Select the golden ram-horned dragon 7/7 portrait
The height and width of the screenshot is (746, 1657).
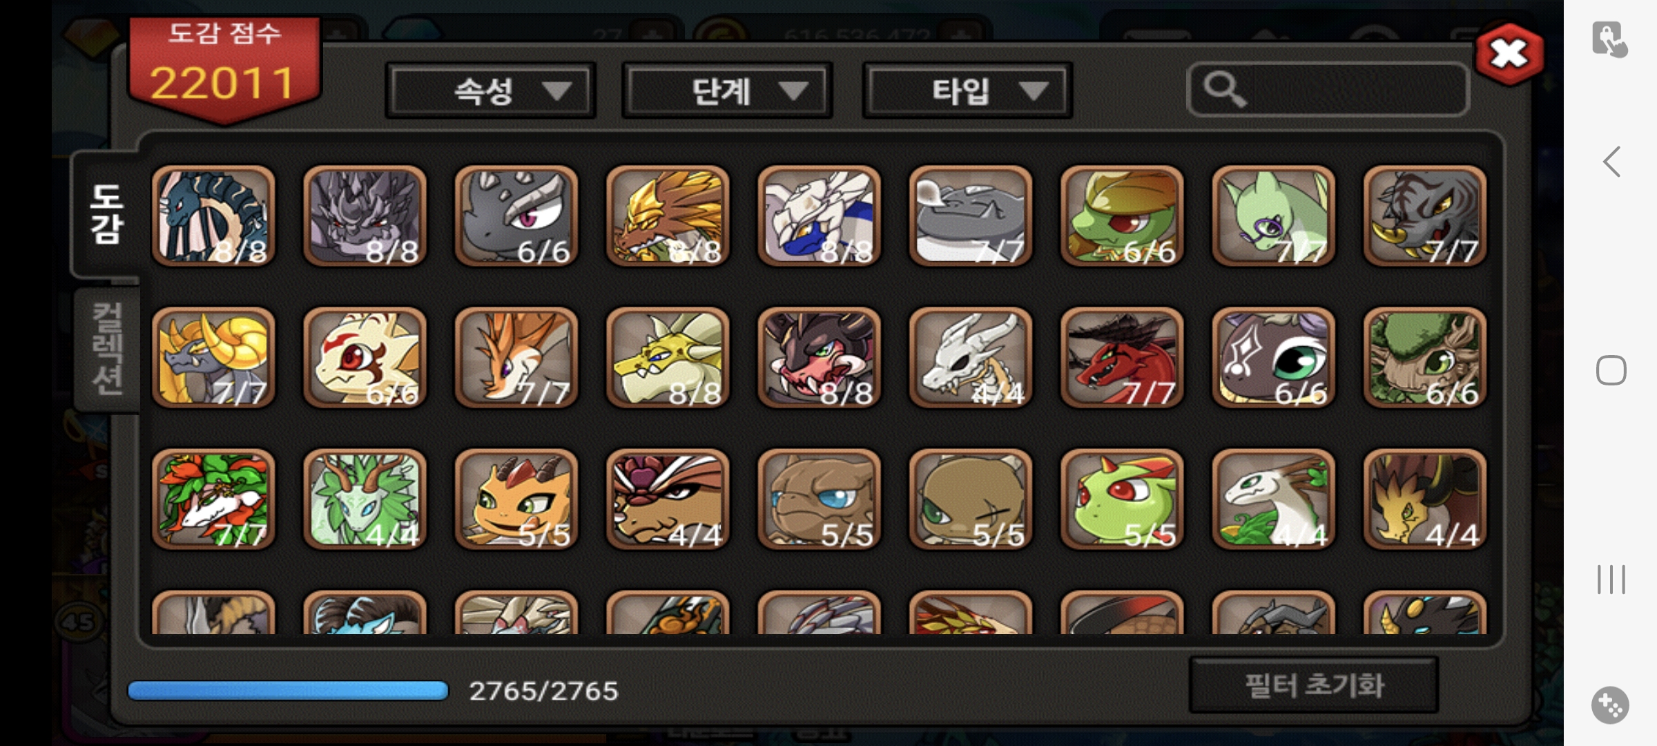[x=213, y=357]
